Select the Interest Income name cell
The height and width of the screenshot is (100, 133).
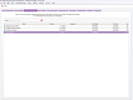point(24,32)
